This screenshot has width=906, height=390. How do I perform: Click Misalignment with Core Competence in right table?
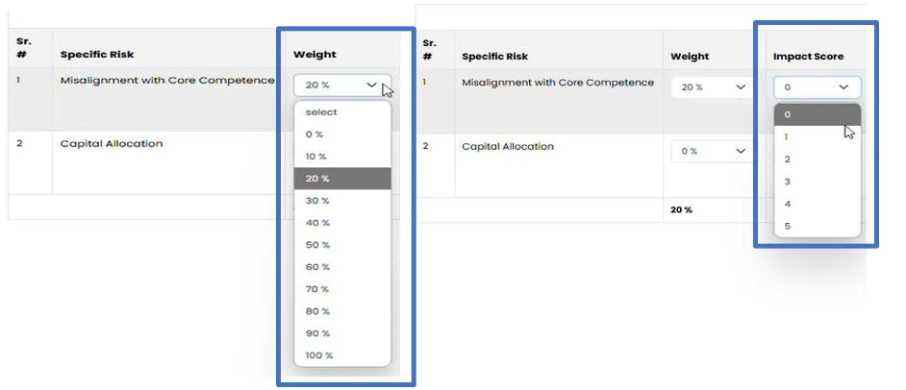tap(558, 83)
